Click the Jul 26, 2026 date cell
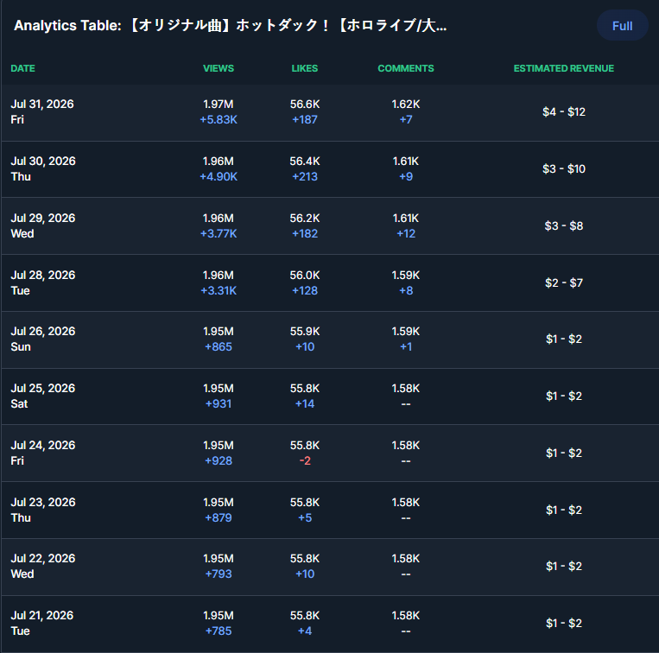The image size is (659, 653). tap(43, 339)
